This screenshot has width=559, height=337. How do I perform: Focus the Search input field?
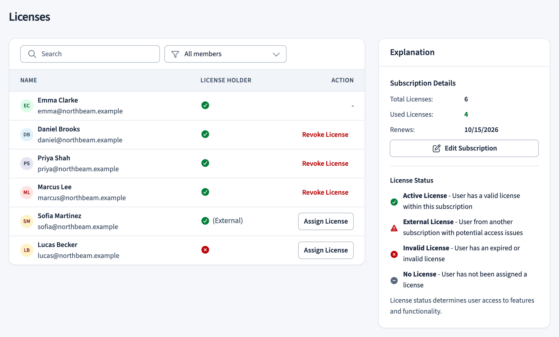pos(90,54)
